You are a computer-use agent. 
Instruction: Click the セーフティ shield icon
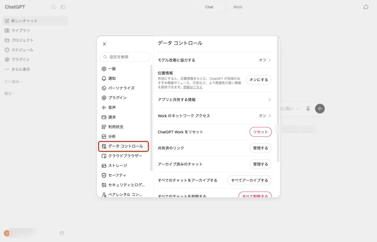coord(104,175)
